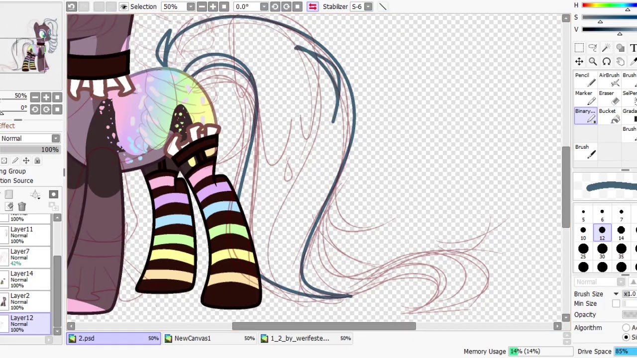Select the lower Algorithm radio button
Image resolution: width=637 pixels, height=358 pixels.
(x=626, y=337)
